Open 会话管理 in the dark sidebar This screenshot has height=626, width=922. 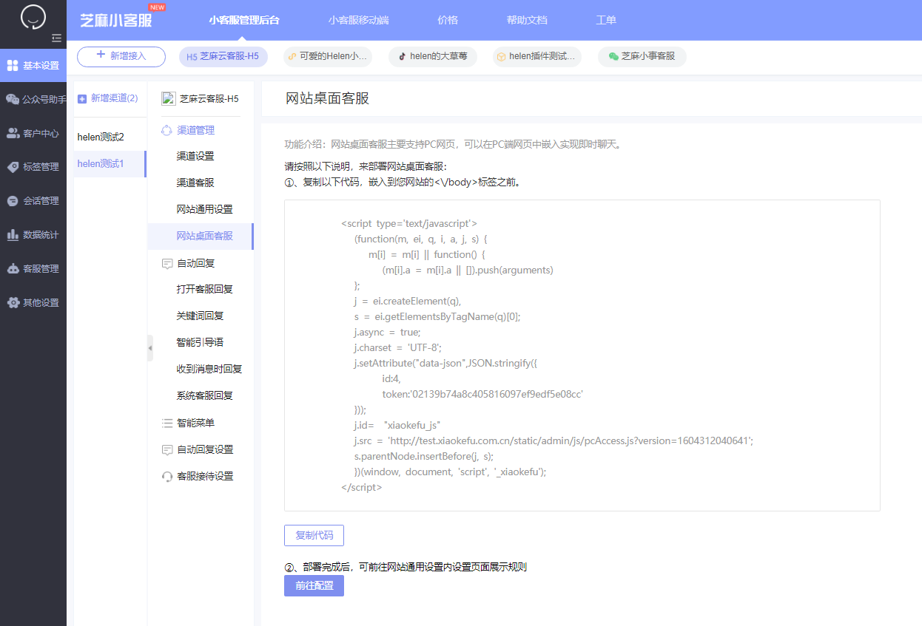pyautogui.click(x=33, y=201)
